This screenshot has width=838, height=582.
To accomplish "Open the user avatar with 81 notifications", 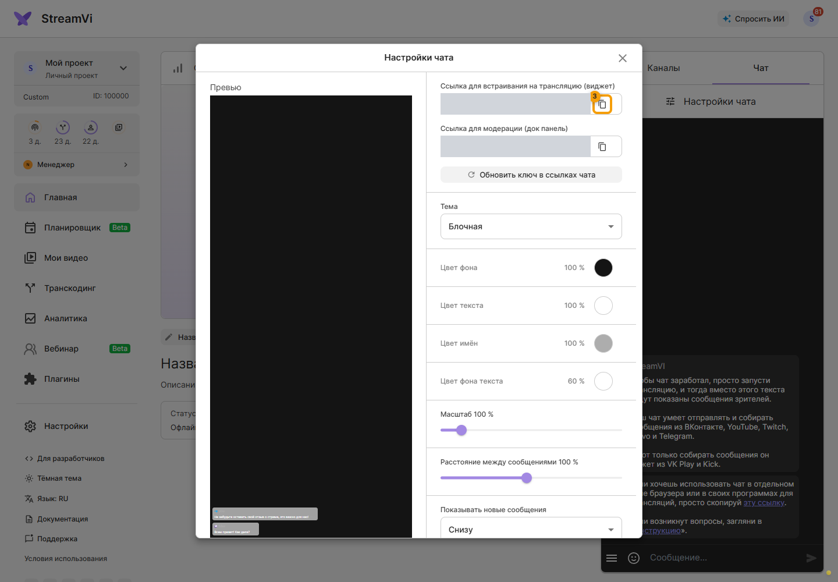I will click(811, 19).
